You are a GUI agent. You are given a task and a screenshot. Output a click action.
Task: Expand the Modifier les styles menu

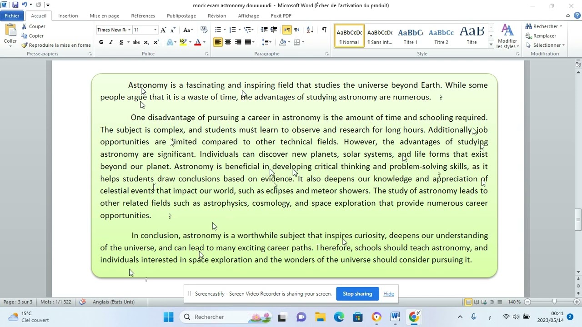point(507,36)
